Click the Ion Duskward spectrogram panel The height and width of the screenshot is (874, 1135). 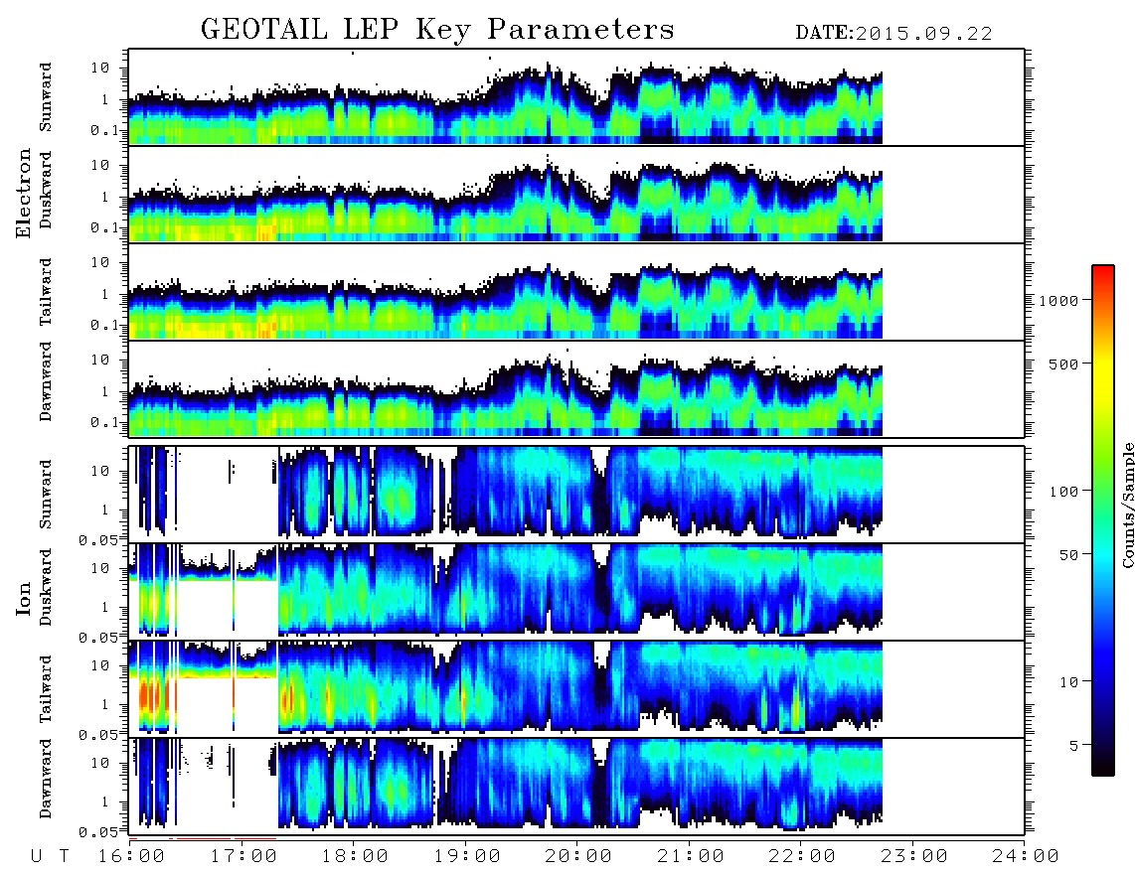pyautogui.click(x=576, y=591)
